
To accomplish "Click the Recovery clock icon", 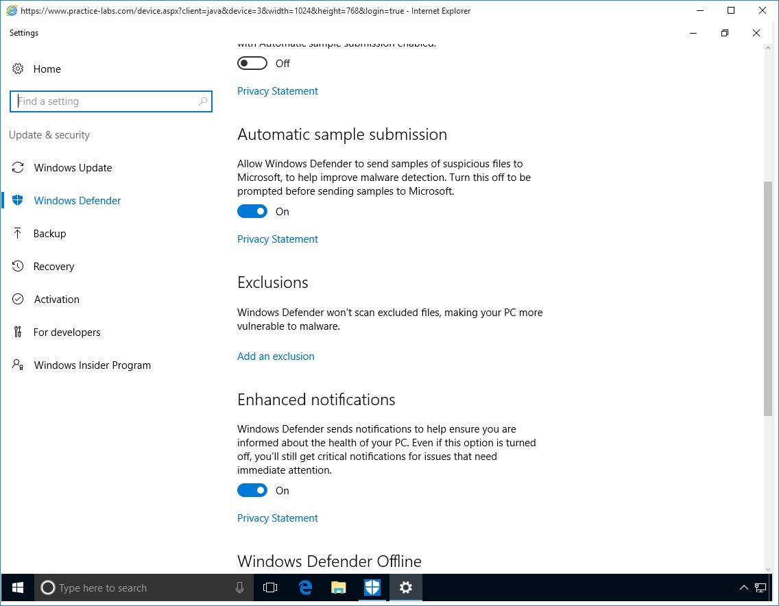I will click(18, 266).
